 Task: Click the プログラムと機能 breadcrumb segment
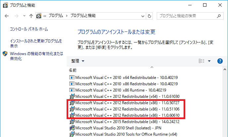(83, 16)
